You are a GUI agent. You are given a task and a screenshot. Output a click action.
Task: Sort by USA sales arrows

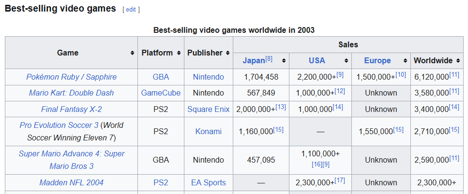346,61
